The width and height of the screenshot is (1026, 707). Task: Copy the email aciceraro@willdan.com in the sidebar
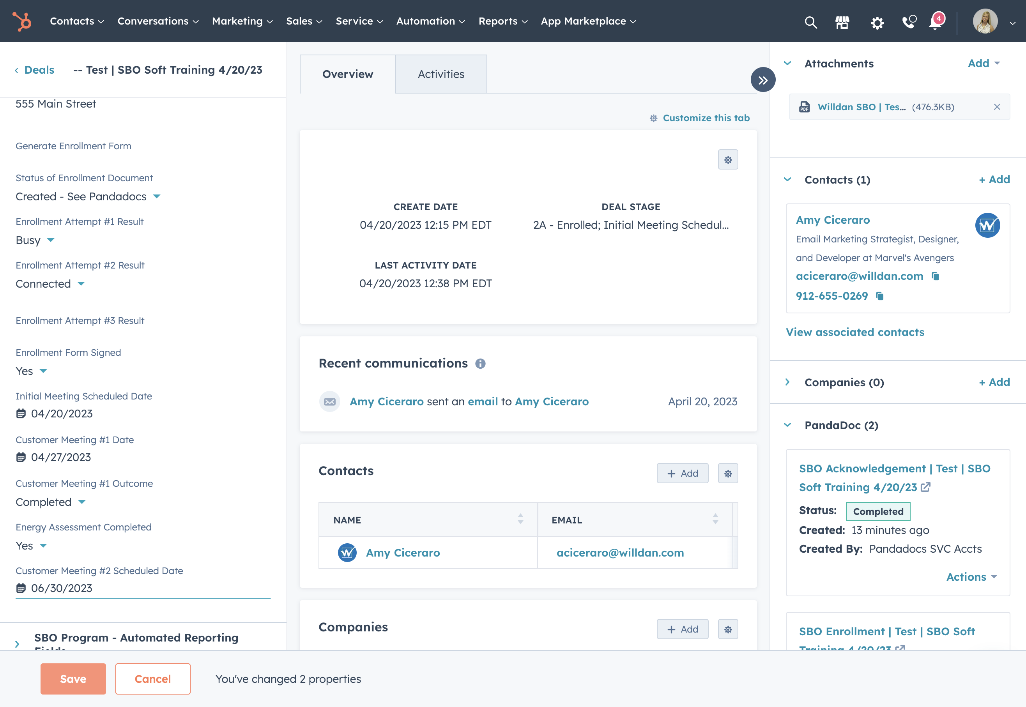[935, 276]
